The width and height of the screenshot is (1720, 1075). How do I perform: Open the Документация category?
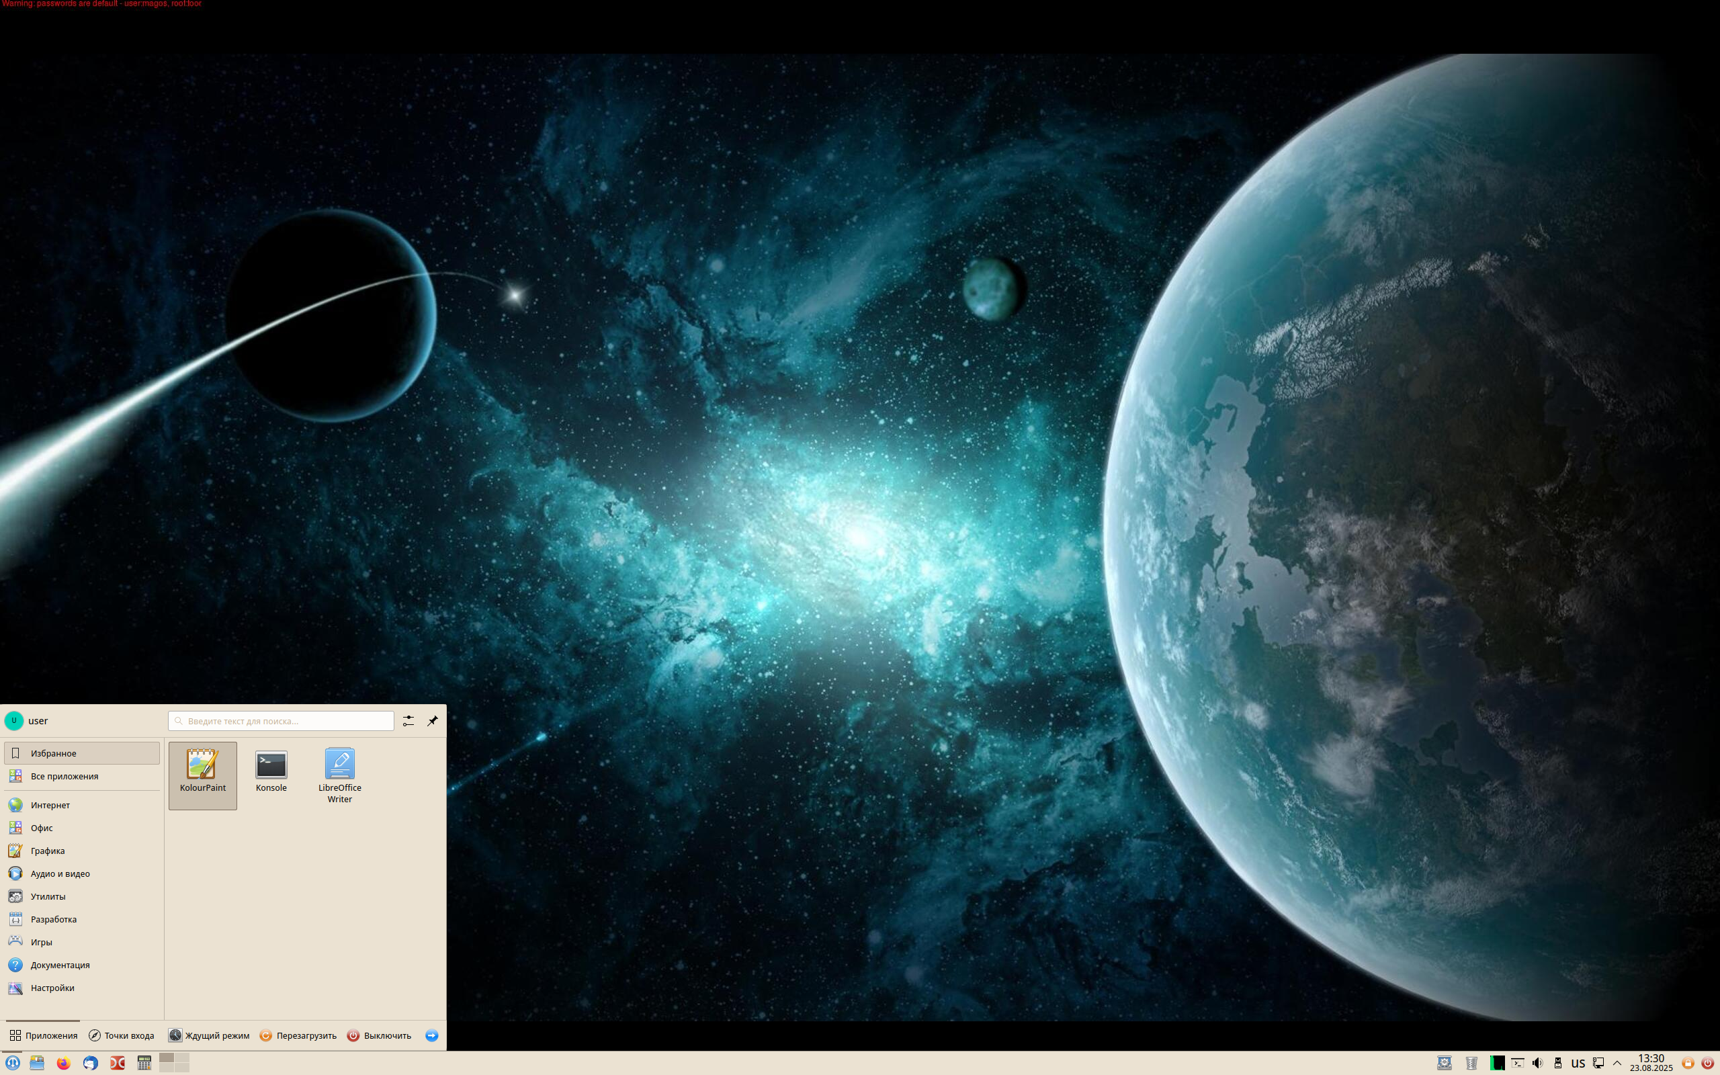point(82,965)
